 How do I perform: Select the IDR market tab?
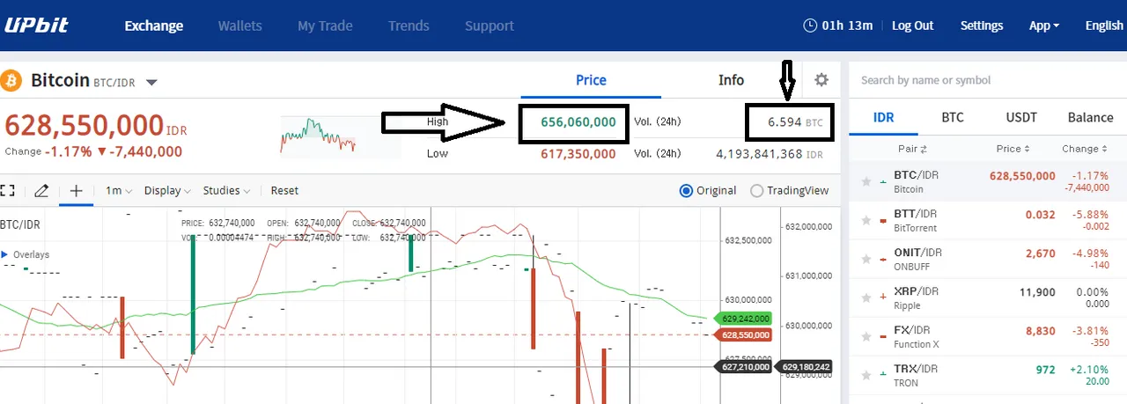click(x=883, y=117)
